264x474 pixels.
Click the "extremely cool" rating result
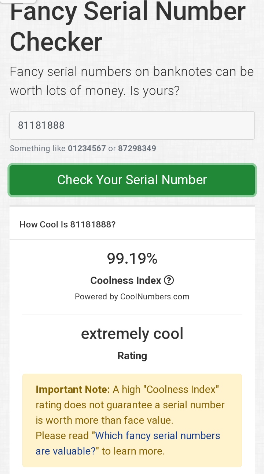pos(132,334)
